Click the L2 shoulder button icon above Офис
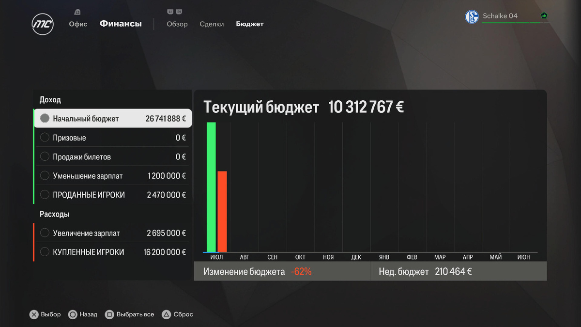 (78, 12)
